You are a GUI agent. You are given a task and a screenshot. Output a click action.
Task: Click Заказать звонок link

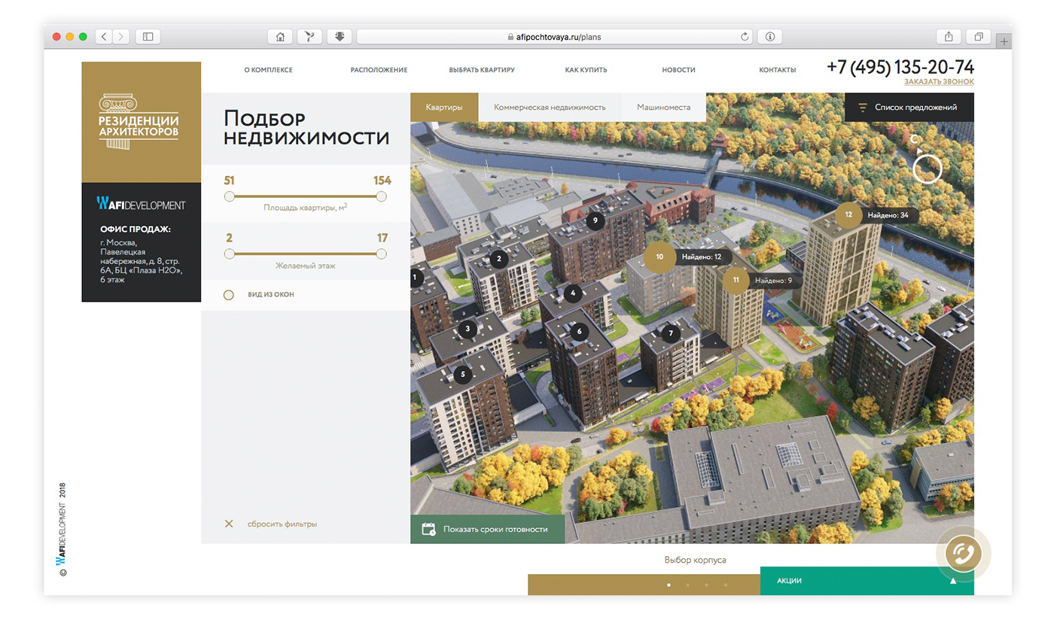click(939, 81)
